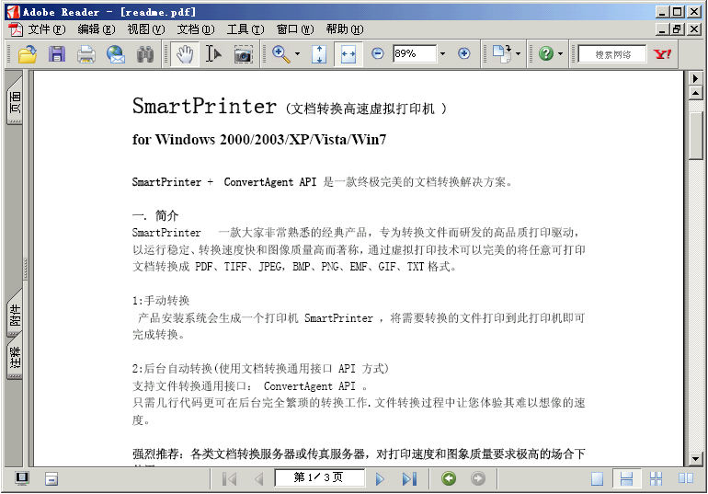The image size is (708, 494).
Task: Expand the zoom percentage dropdown
Action: [x=442, y=53]
